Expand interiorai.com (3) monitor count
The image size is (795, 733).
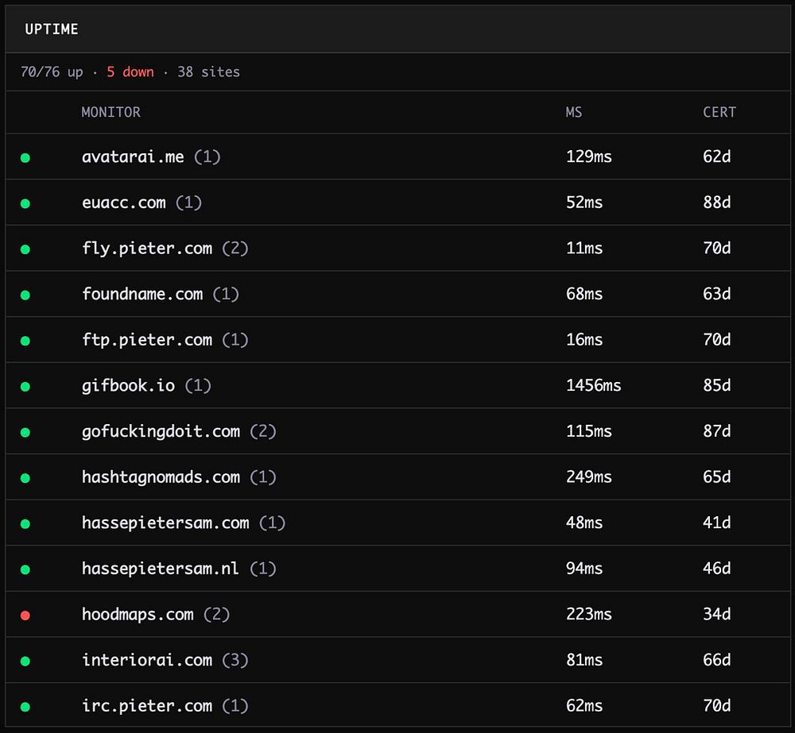coord(235,660)
